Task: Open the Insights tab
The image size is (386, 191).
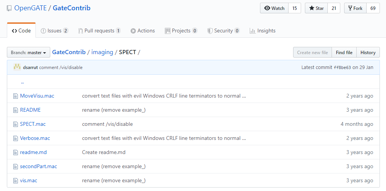Action: click(262, 30)
